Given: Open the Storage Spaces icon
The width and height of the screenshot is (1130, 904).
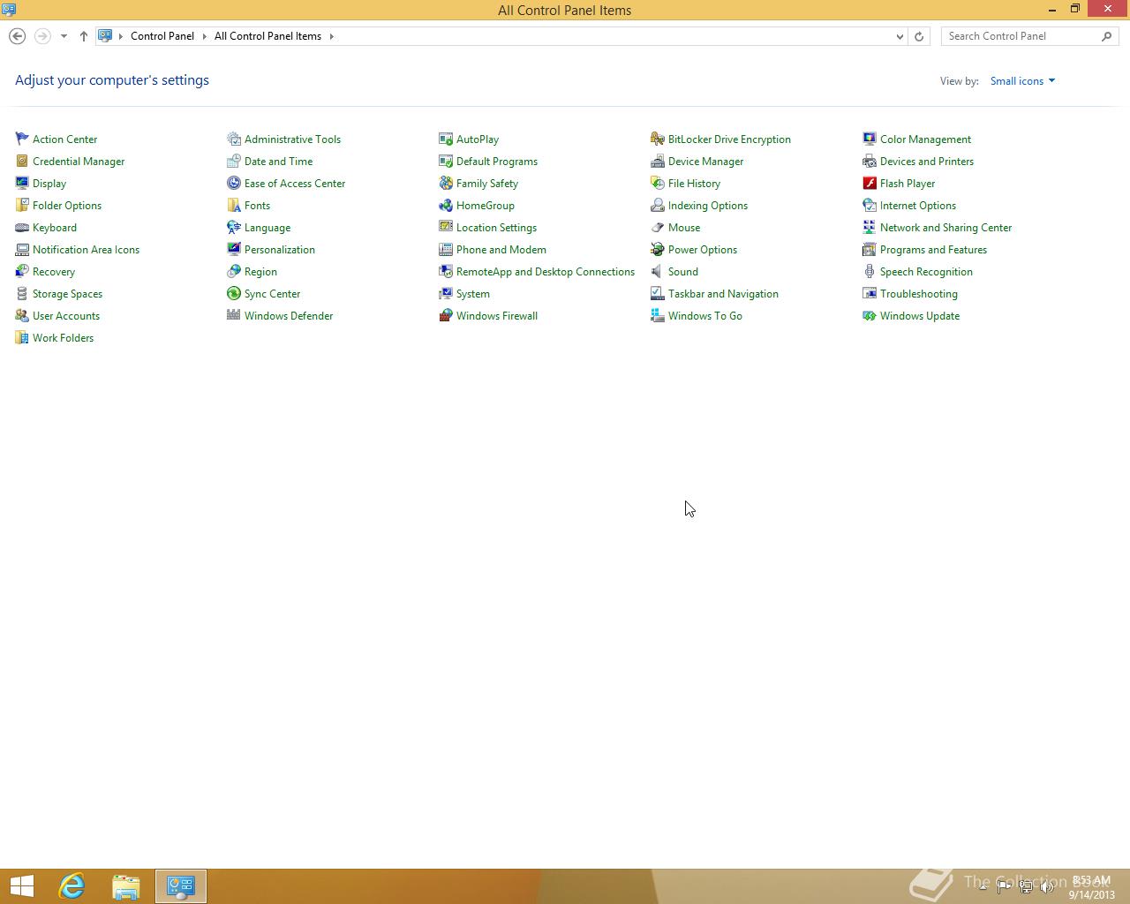Looking at the screenshot, I should [x=22, y=293].
